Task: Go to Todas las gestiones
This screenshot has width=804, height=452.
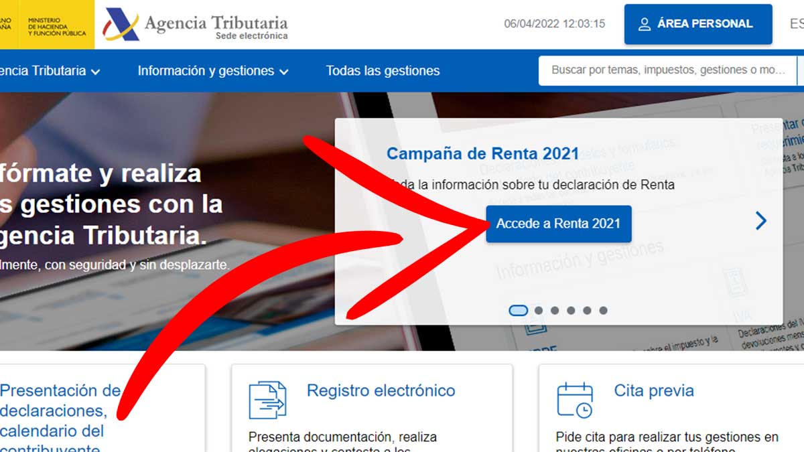Action: pos(383,71)
